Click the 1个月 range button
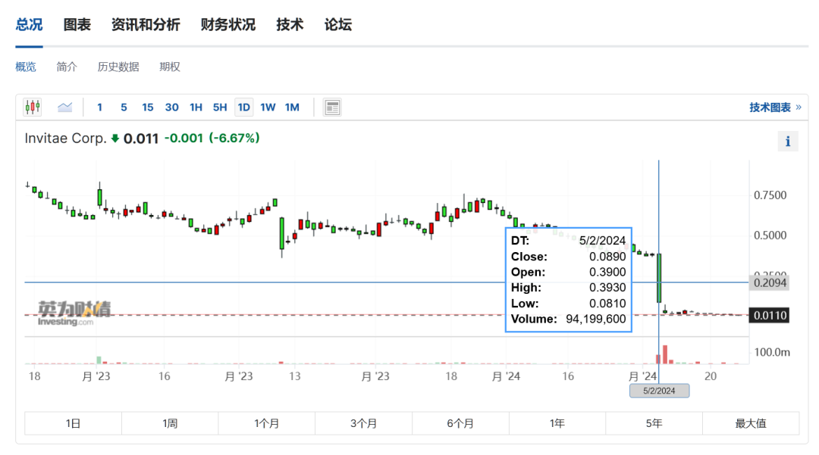 coord(266,423)
